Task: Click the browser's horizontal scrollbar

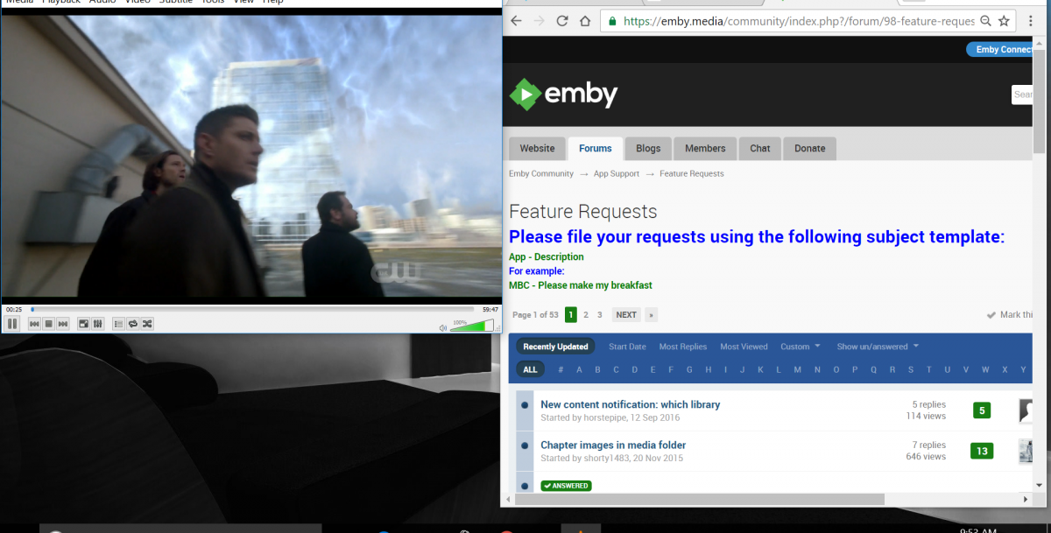Action: (x=701, y=499)
